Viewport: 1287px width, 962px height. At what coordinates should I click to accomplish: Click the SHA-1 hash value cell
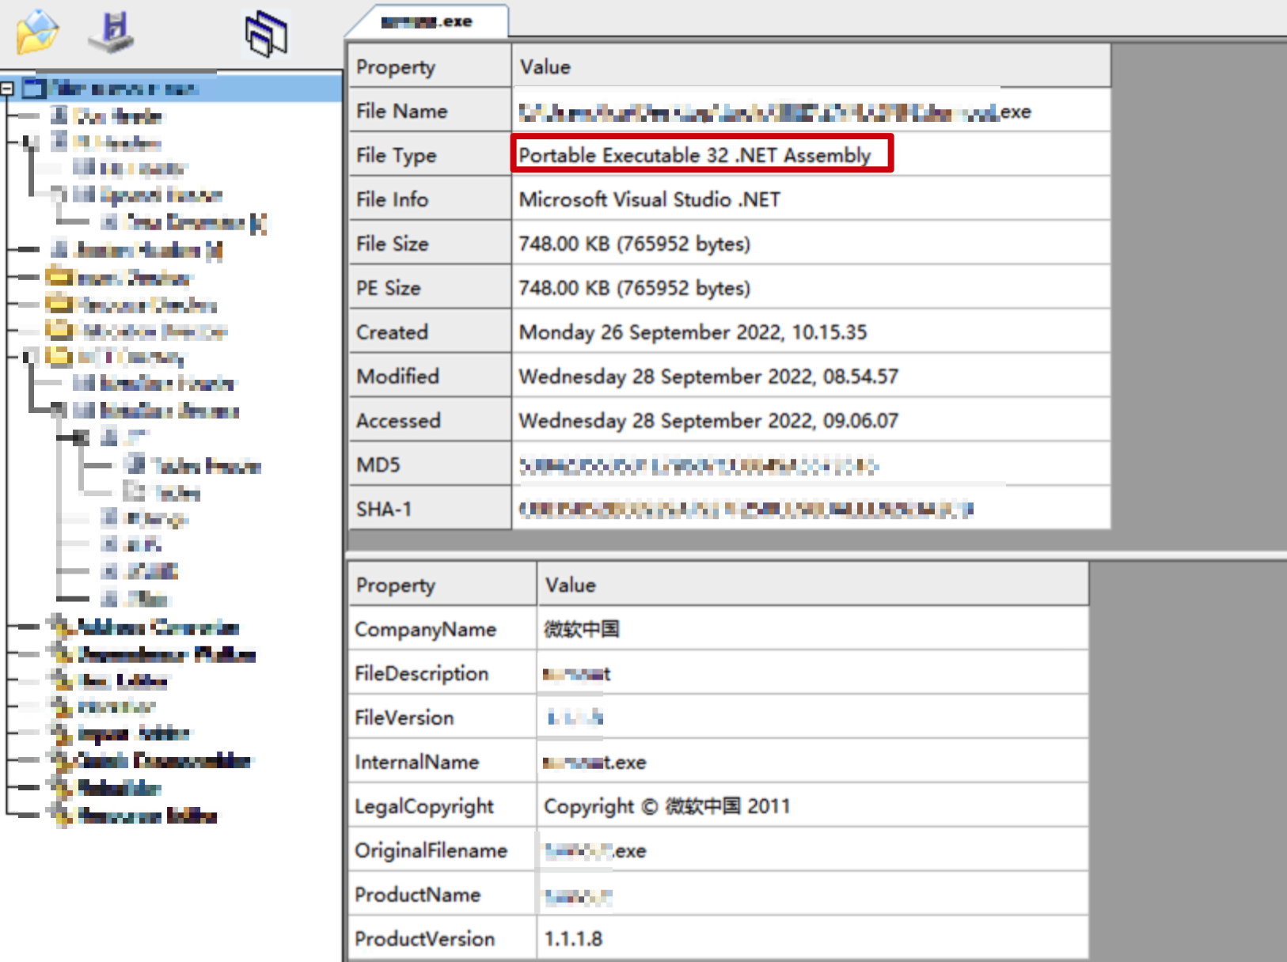pos(811,509)
